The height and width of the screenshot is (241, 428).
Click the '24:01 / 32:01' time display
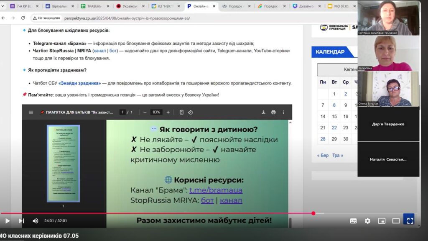pos(56,221)
